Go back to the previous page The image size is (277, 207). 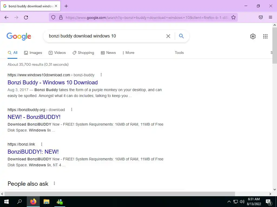(6, 18)
